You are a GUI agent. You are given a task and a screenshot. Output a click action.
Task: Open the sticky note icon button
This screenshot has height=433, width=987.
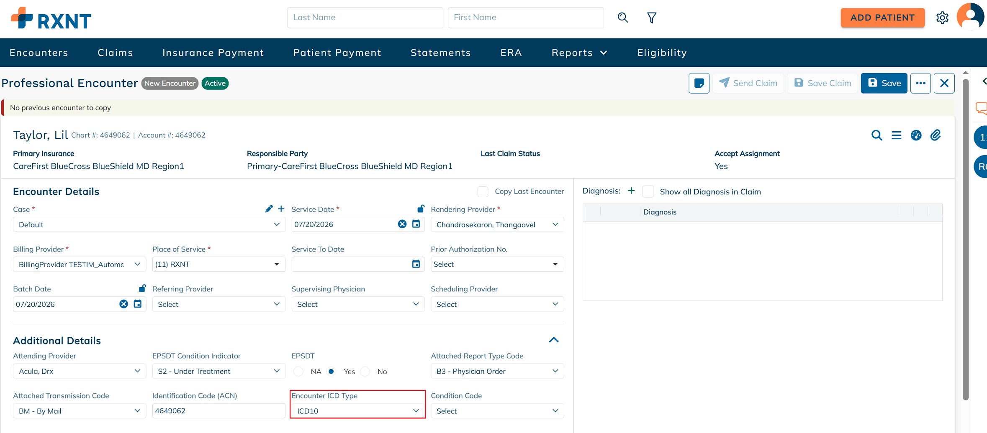(x=699, y=83)
